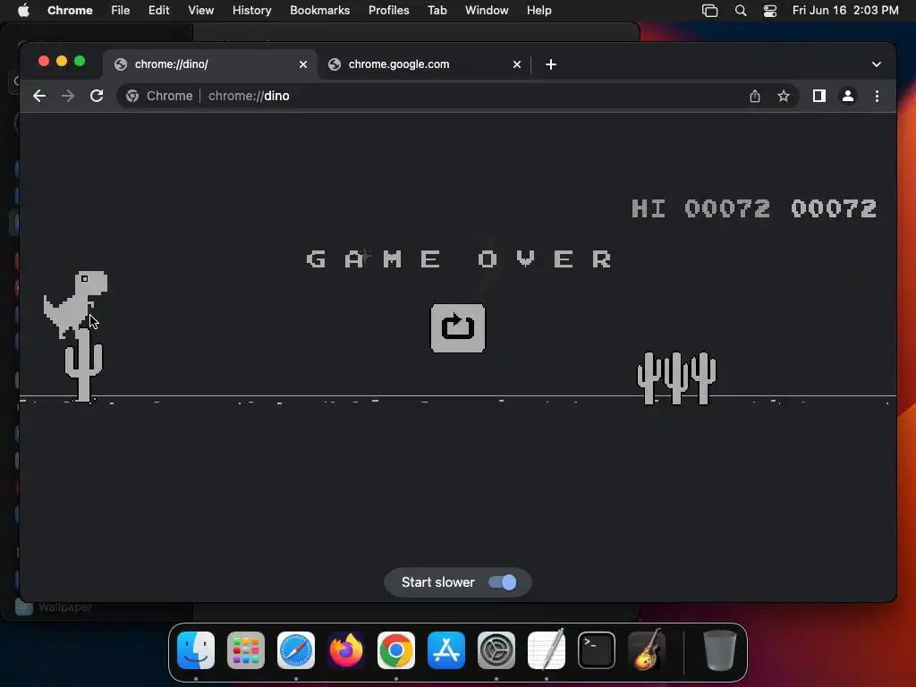Click Google Chrome in the Dock

point(396,650)
